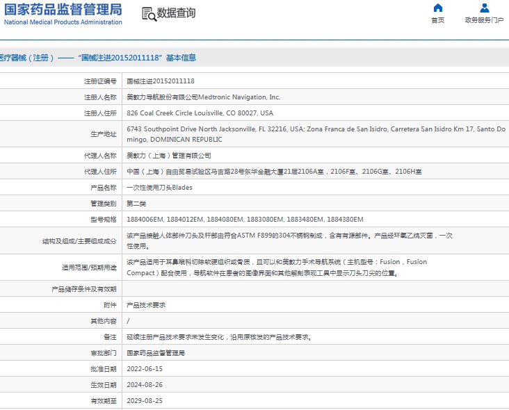The image size is (509, 410).
Task: Click the 型号规格 row label
Action: click(104, 220)
